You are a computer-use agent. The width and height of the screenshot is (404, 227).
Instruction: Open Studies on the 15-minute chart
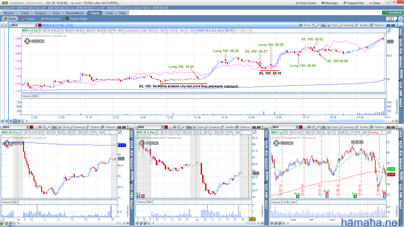(x=228, y=127)
